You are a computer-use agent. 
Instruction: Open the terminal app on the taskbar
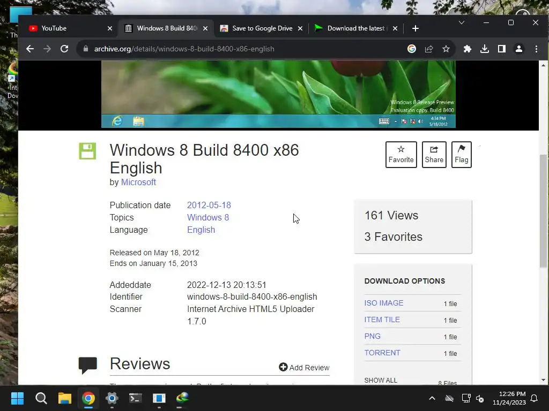(136, 398)
